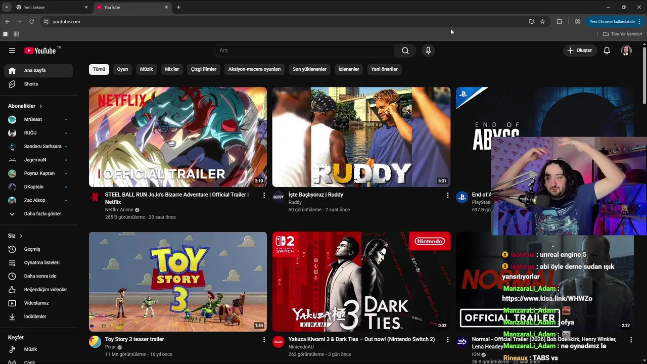Open DKaptain channel avatar
Viewport: 647px width, 364px height.
(x=12, y=187)
